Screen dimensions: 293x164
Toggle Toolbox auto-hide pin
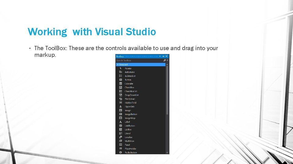[x=163, y=56]
